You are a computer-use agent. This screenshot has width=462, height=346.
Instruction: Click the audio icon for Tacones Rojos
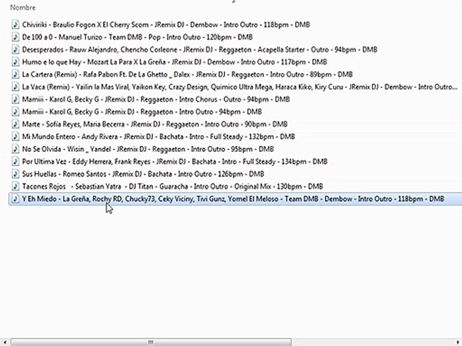pos(15,186)
